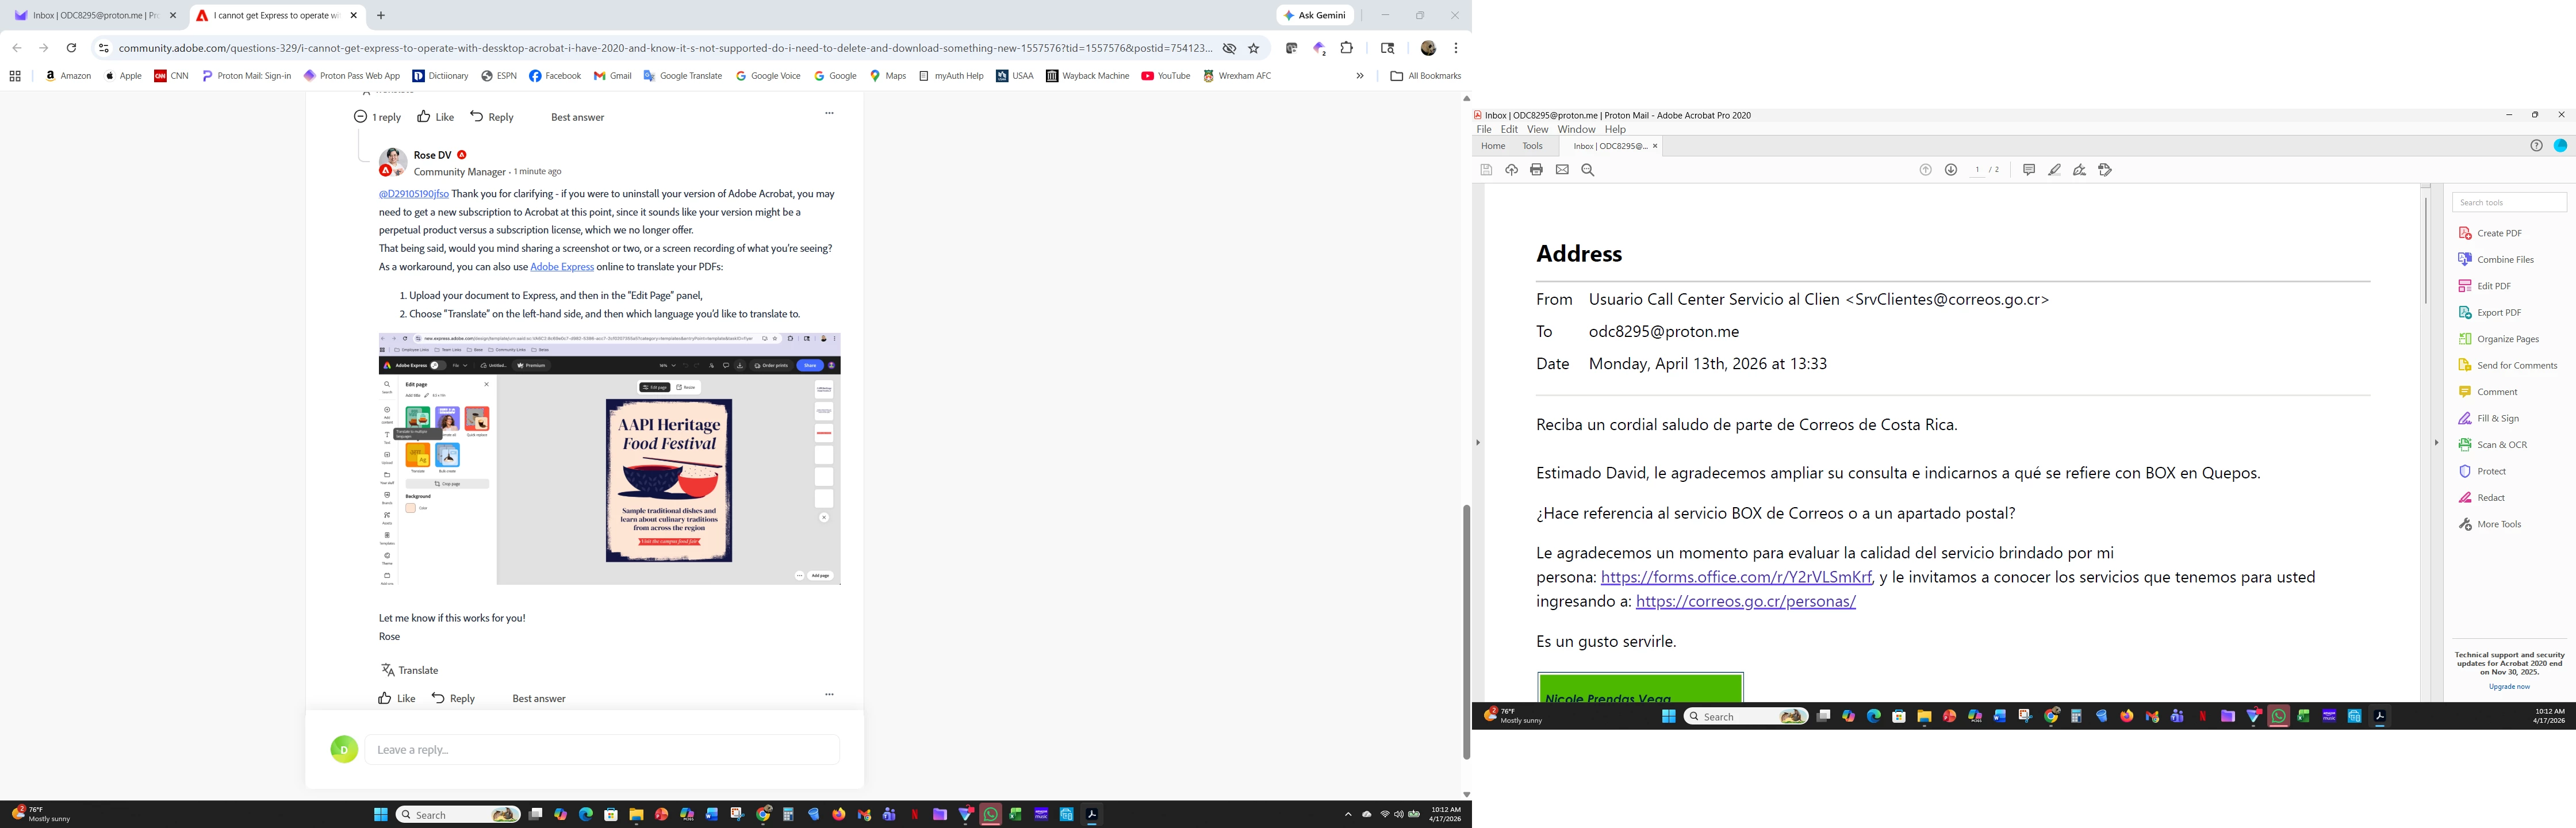Open the Adobe Express link
Image resolution: width=2576 pixels, height=828 pixels.
pos(561,267)
